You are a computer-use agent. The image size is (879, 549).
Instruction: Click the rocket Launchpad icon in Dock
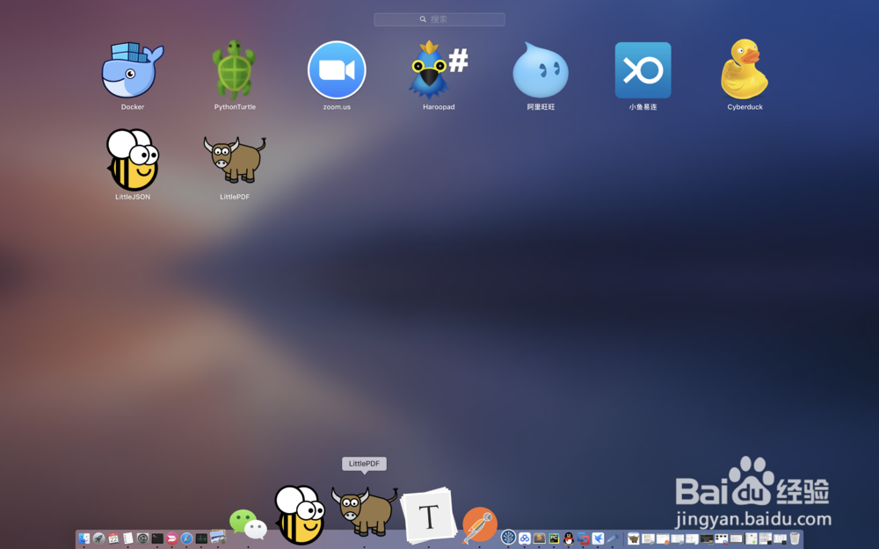coord(98,538)
